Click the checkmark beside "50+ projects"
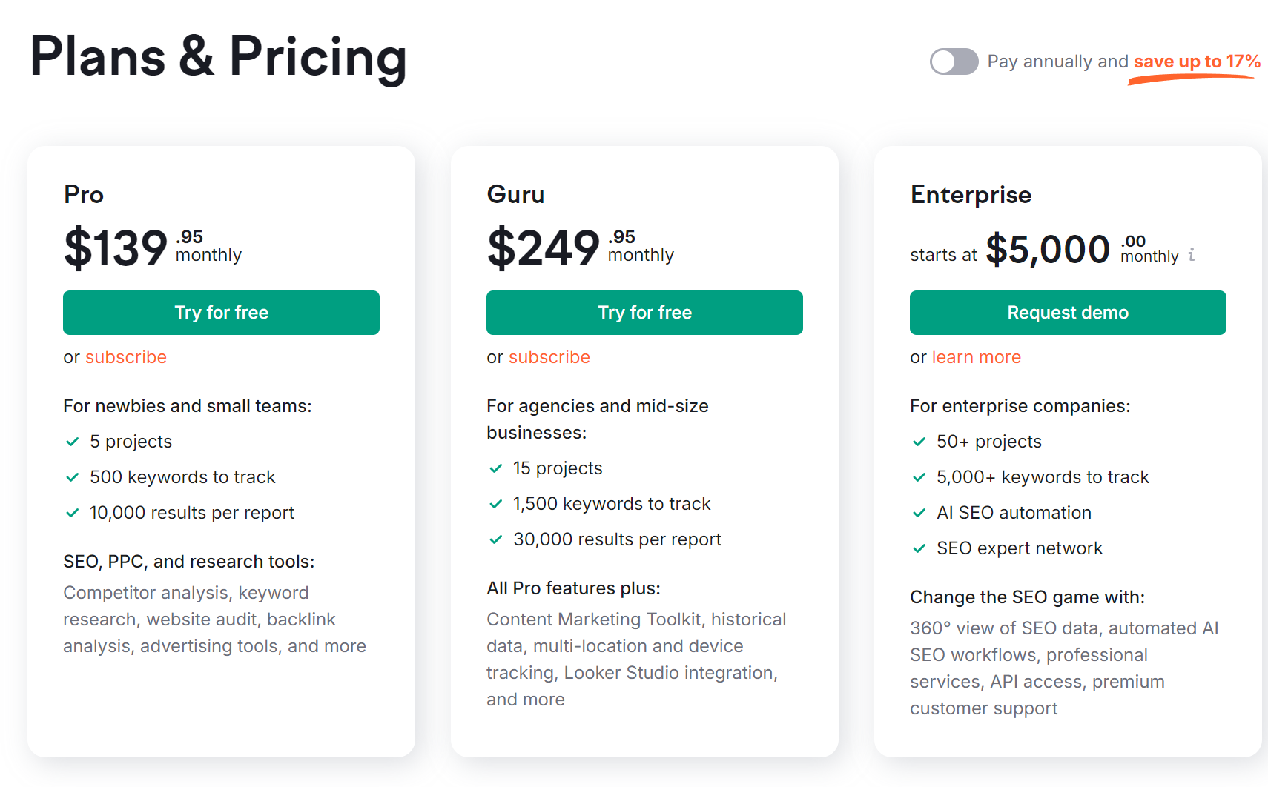This screenshot has height=787, width=1268. [919, 441]
